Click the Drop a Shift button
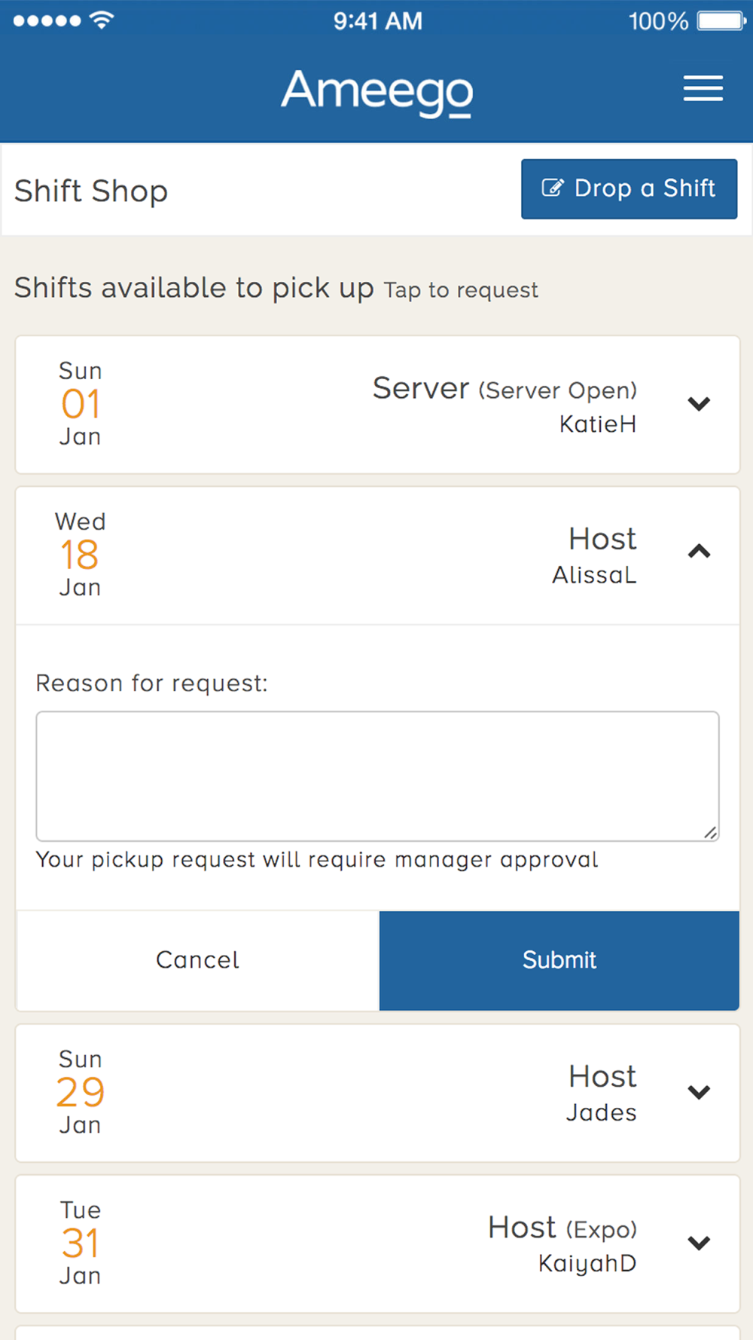This screenshot has height=1340, width=753. tap(629, 188)
